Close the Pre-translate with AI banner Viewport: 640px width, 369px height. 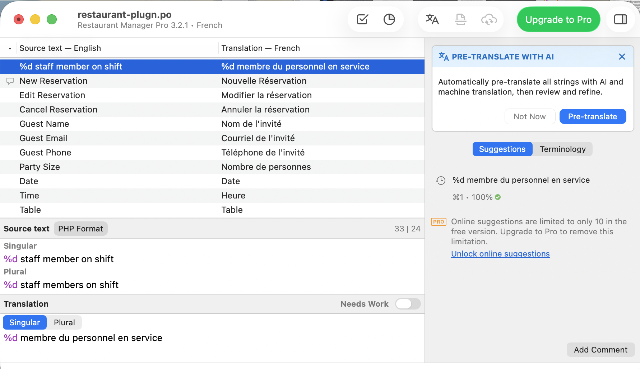(x=622, y=57)
